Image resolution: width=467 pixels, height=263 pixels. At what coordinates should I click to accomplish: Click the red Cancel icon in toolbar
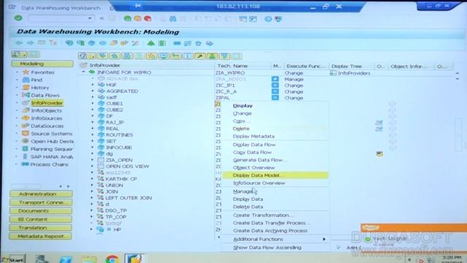[x=147, y=18]
